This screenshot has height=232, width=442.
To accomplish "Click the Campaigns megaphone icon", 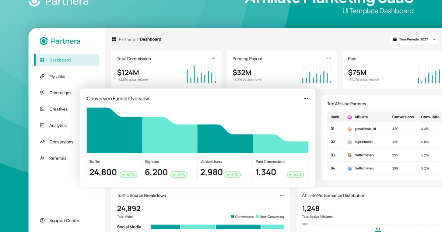I will (42, 93).
